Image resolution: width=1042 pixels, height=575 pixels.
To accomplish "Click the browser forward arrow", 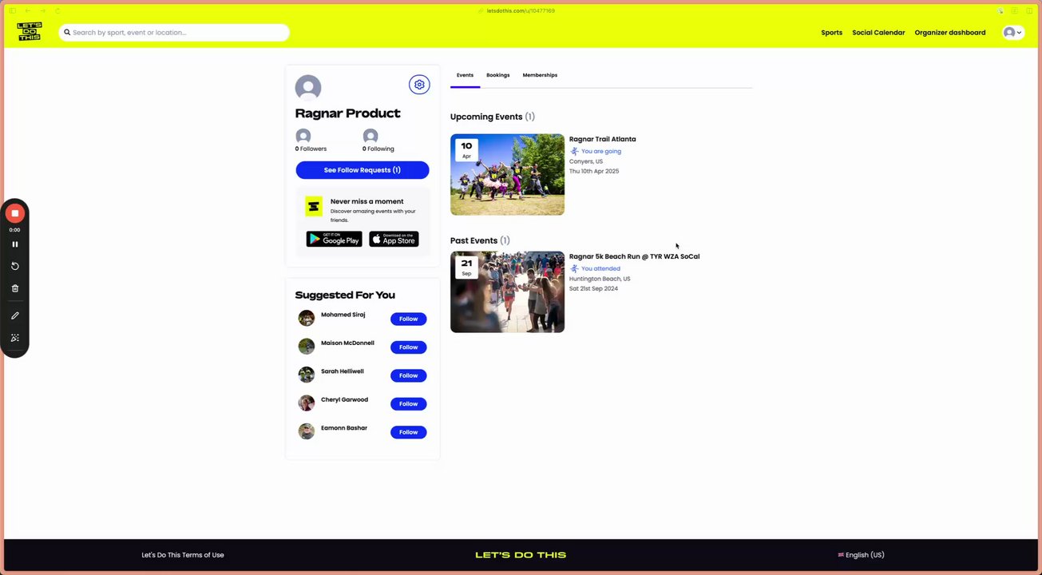I will point(42,10).
